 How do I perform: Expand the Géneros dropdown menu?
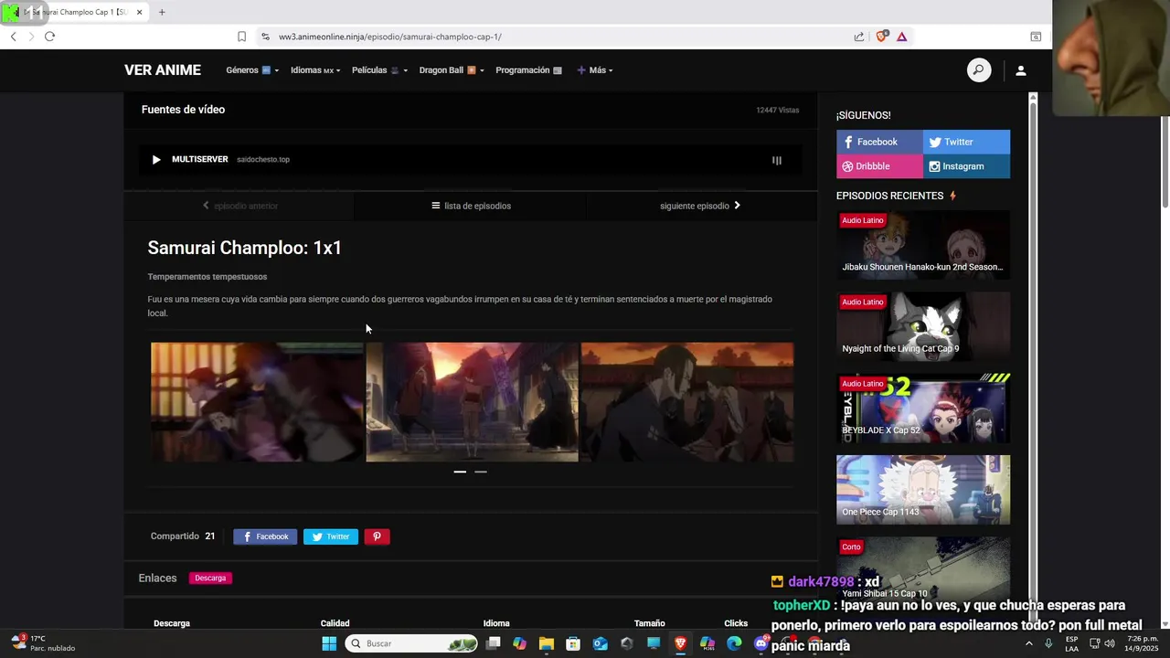pyautogui.click(x=252, y=70)
